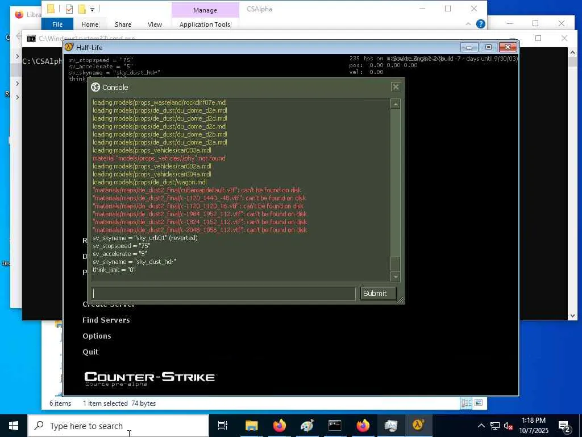Open the Action Center notifications icon
This screenshot has width=582, height=437.
click(564, 426)
